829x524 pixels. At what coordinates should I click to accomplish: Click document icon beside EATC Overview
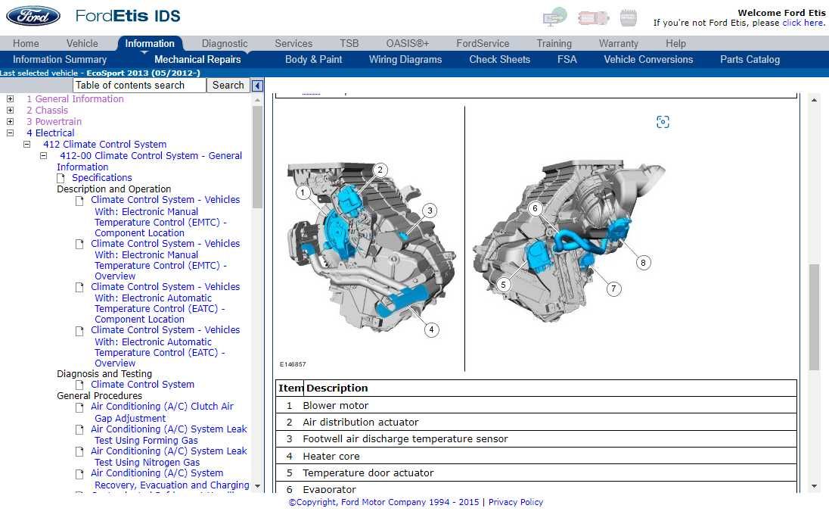click(x=79, y=331)
